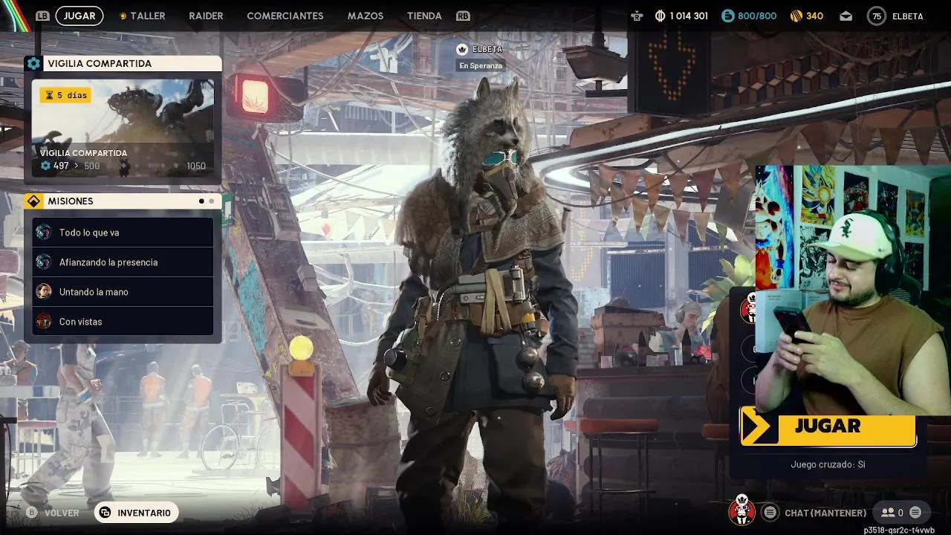Click the ELBETA nameplate above character
The width and height of the screenshot is (951, 535).
point(487,49)
